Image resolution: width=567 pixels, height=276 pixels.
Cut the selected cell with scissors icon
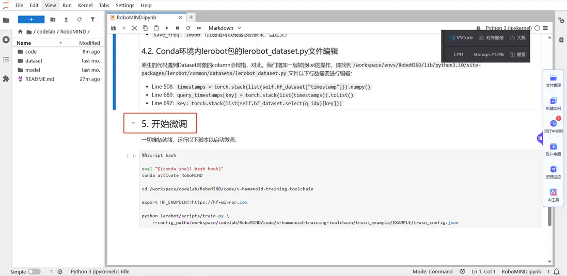pyautogui.click(x=134, y=28)
